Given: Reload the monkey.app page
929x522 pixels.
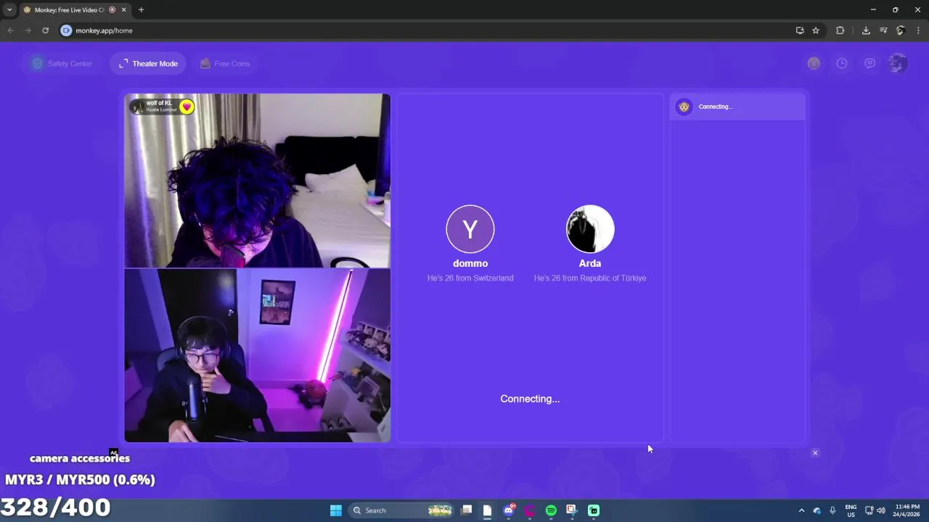Looking at the screenshot, I should click(45, 30).
